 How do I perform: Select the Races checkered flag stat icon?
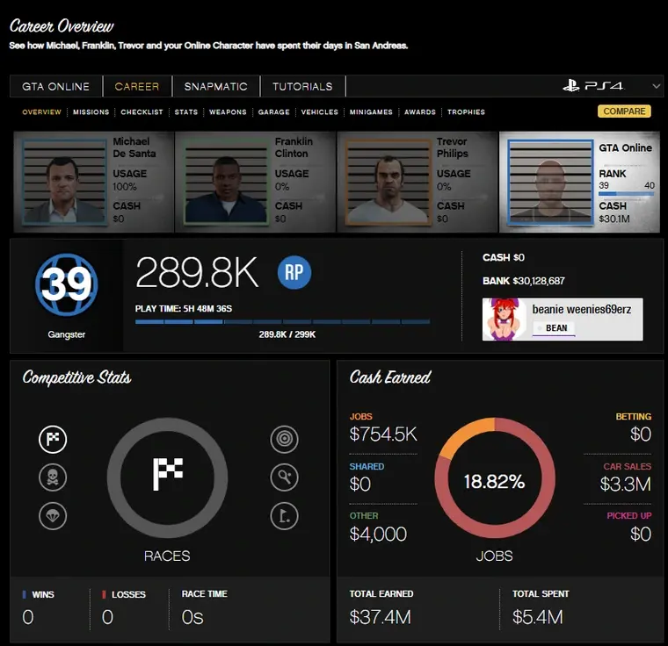(x=53, y=440)
